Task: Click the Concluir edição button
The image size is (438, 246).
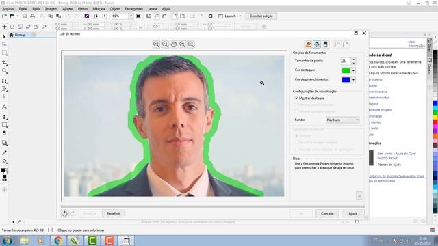Action: click(261, 16)
